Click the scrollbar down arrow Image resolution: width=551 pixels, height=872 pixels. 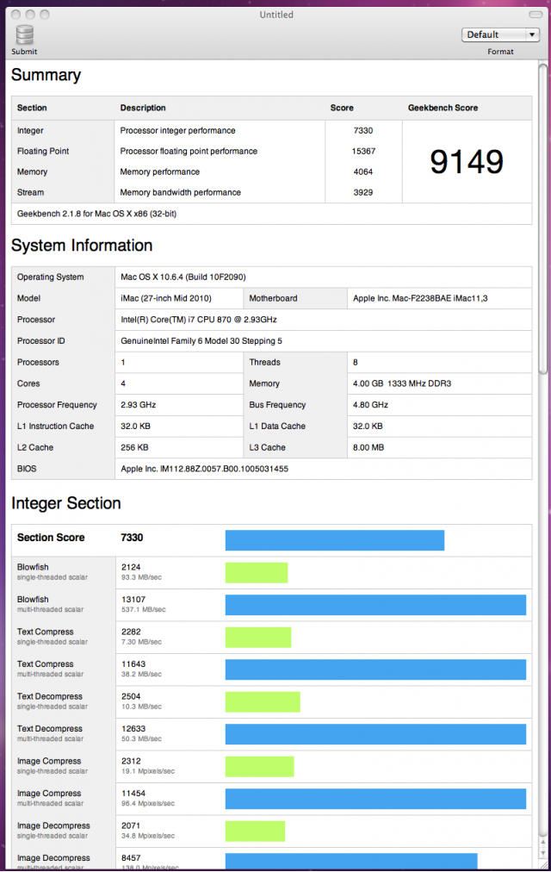(x=543, y=854)
